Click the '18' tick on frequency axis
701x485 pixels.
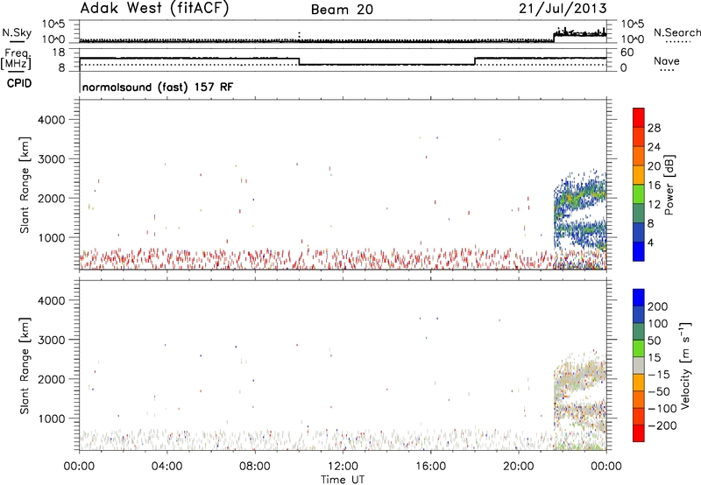58,53
